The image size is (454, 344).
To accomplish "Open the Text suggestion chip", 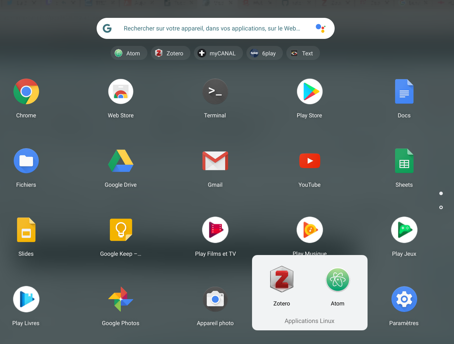I will point(303,53).
